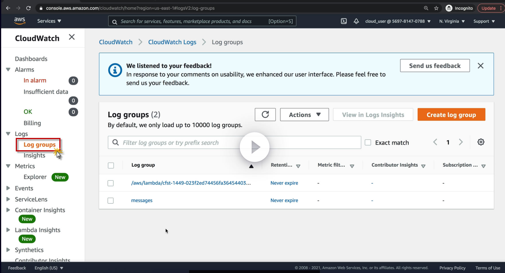Click the Insufficient data count badge
Viewport: 505px width, 273px height.
pyautogui.click(x=73, y=100)
